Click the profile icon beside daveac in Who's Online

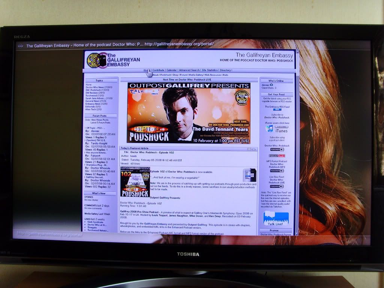(x=271, y=85)
